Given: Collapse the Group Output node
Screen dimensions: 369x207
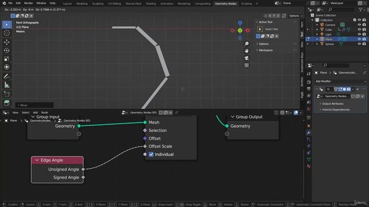Looking at the screenshot, I should [x=232, y=117].
